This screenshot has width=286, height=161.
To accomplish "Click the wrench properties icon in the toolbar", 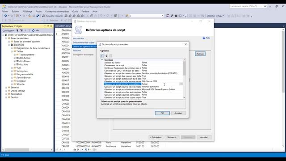I will pos(172,16).
